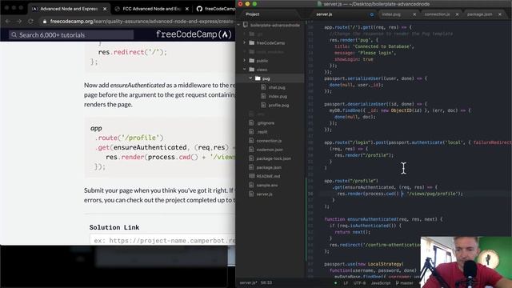
Task: Collapse the pug folder arrow
Action: (250, 78)
